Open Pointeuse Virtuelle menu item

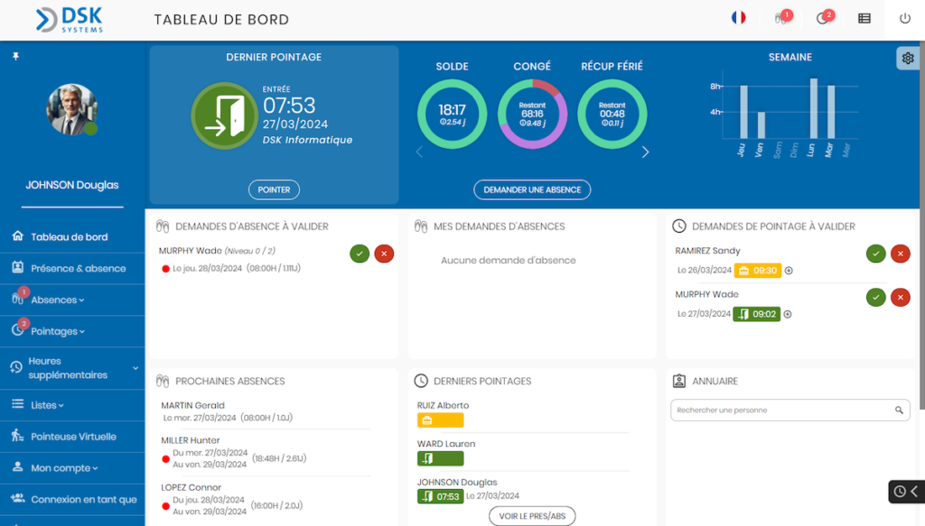[72, 437]
